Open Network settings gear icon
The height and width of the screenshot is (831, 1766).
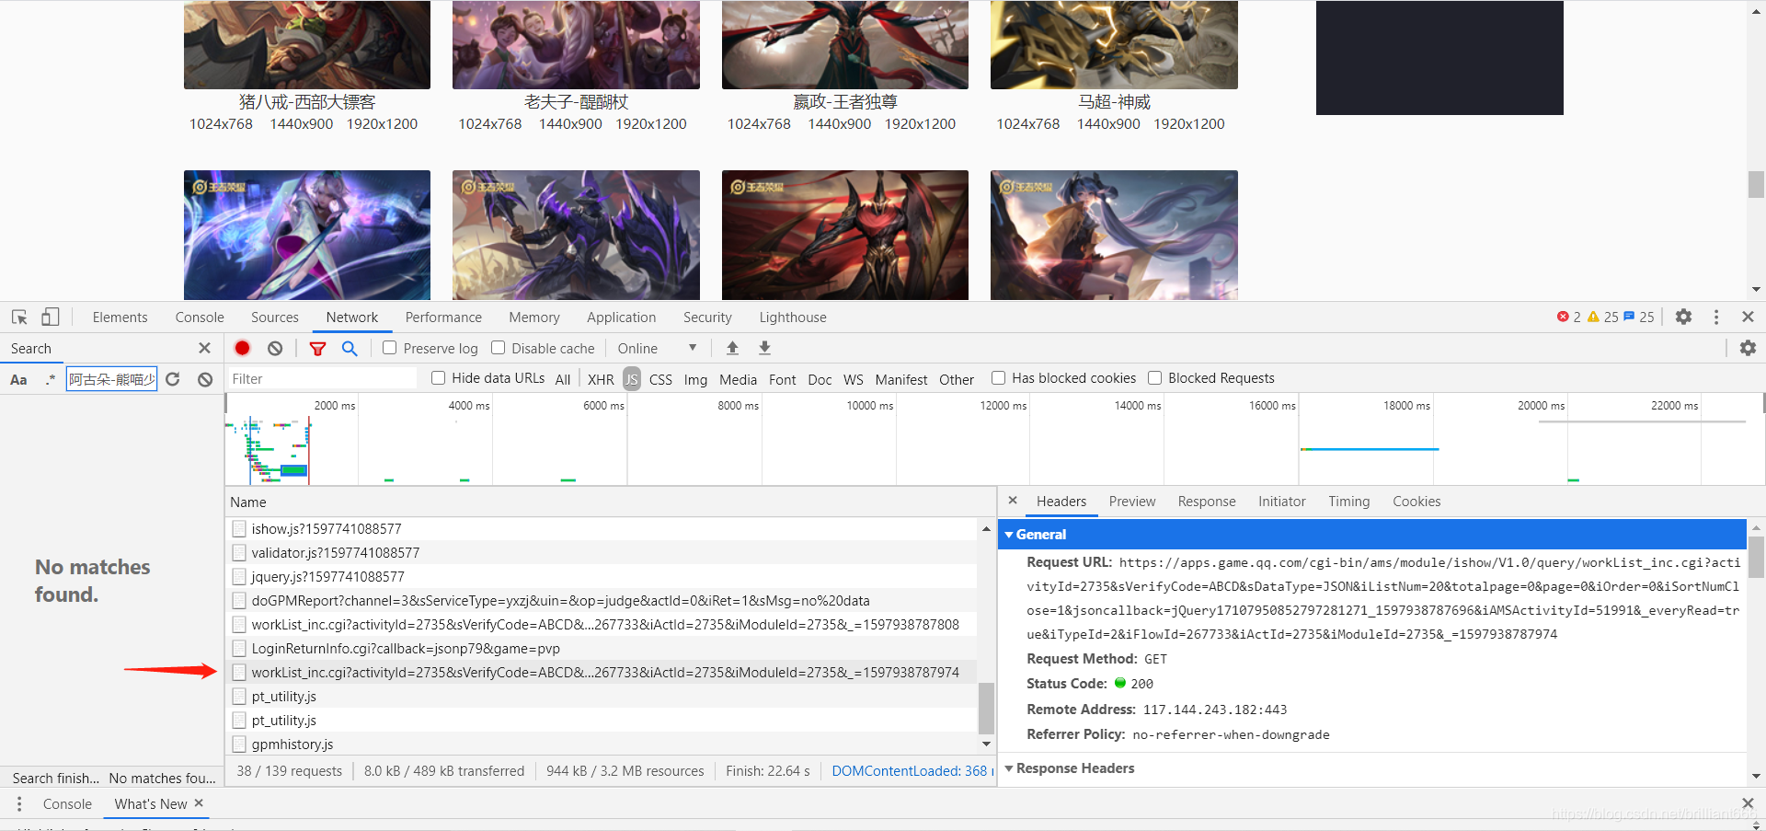point(1748,348)
